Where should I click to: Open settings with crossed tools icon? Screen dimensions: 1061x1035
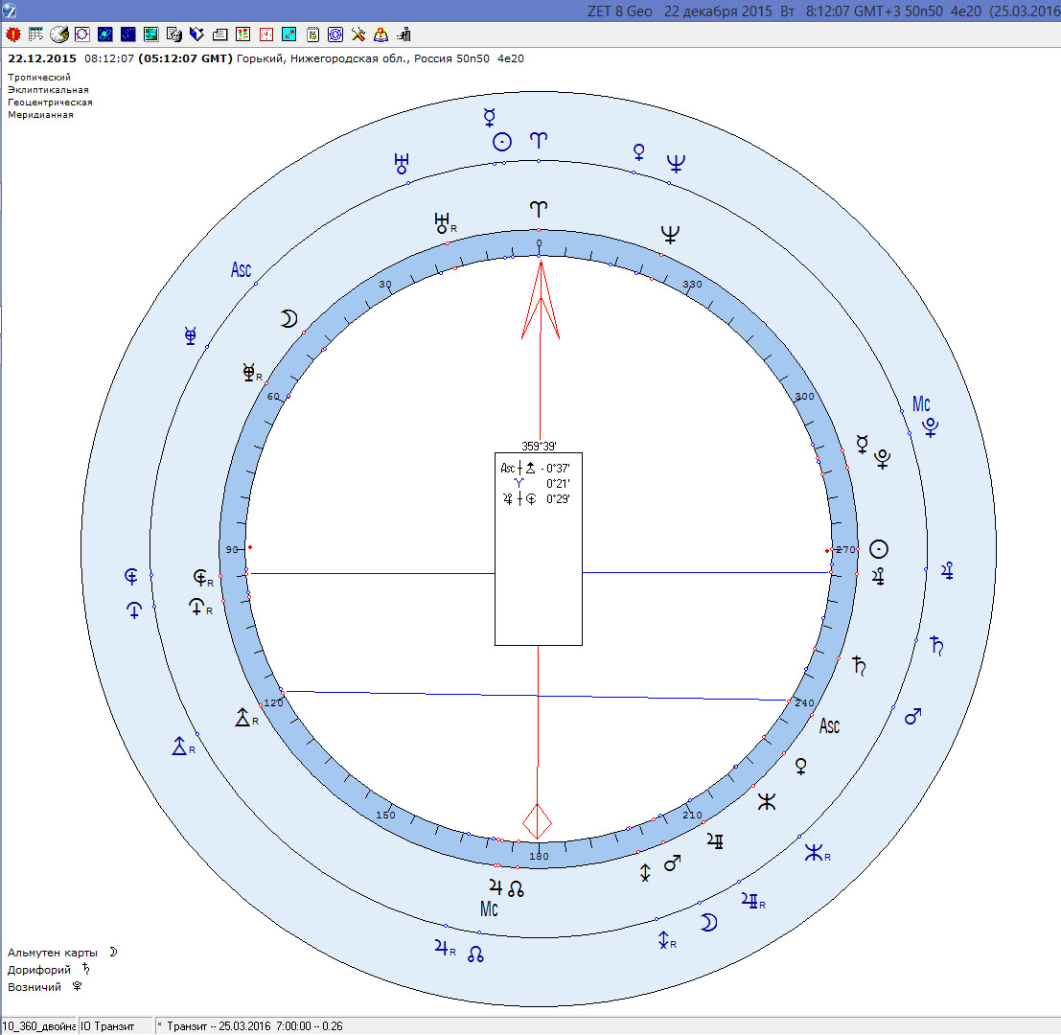tap(358, 34)
